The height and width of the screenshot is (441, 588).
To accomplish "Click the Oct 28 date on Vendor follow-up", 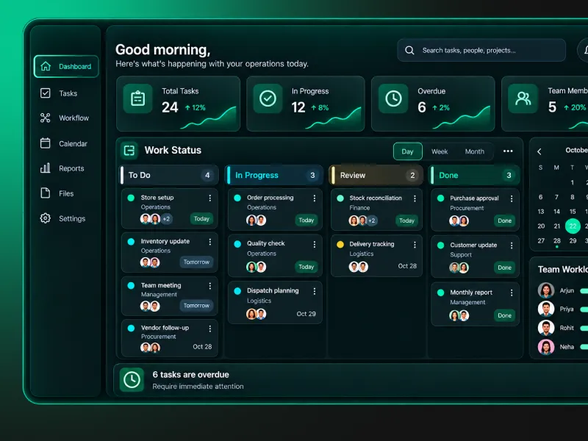I will coord(202,346).
